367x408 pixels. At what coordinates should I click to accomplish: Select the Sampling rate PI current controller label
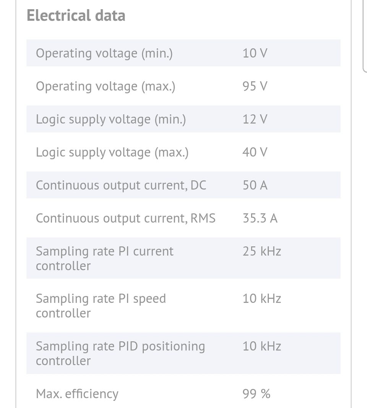(x=104, y=258)
